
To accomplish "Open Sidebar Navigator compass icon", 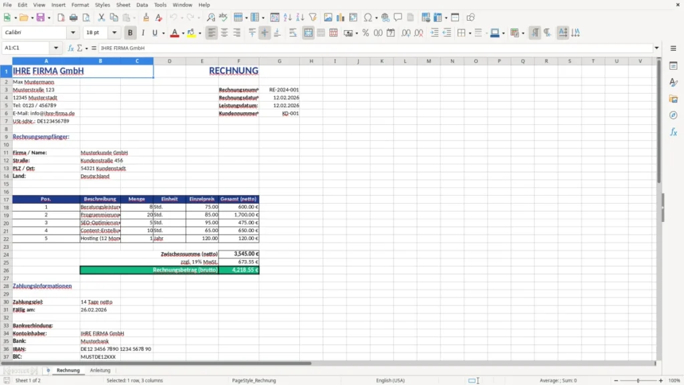I will 673,115.
